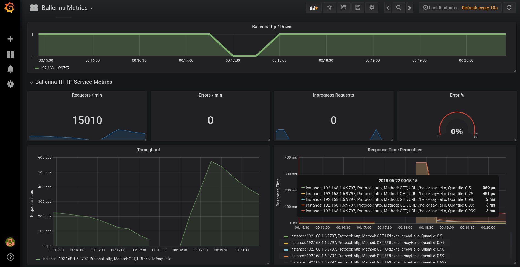Open Configuration gear in the sidebar

tap(10, 84)
